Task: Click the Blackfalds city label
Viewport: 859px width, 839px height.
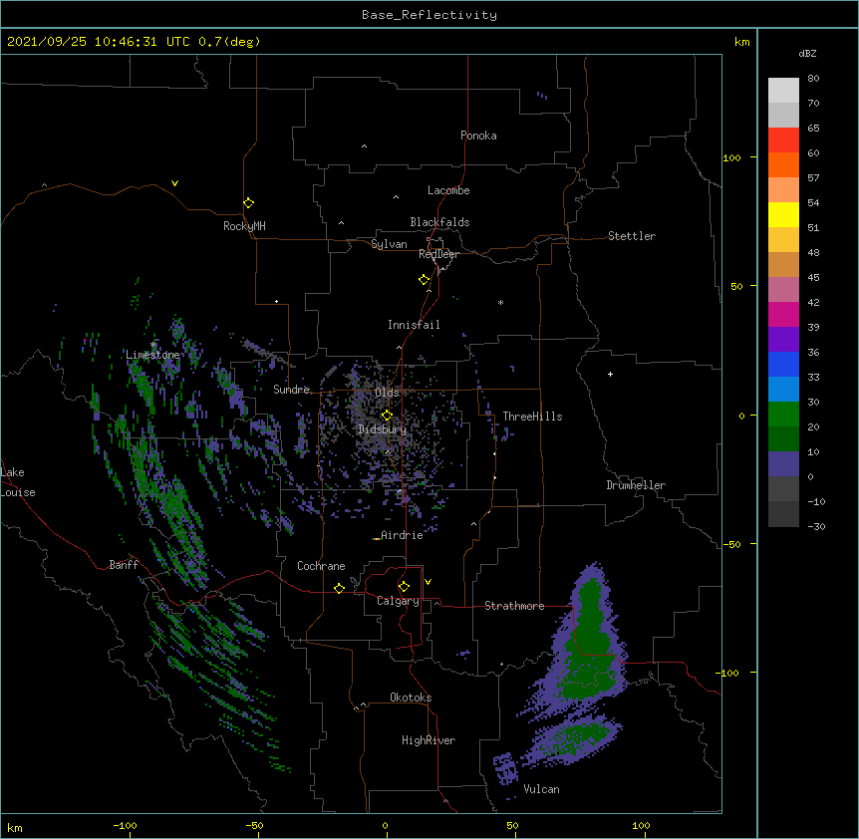Action: click(x=439, y=222)
